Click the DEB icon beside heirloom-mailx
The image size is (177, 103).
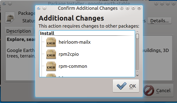[51, 42]
